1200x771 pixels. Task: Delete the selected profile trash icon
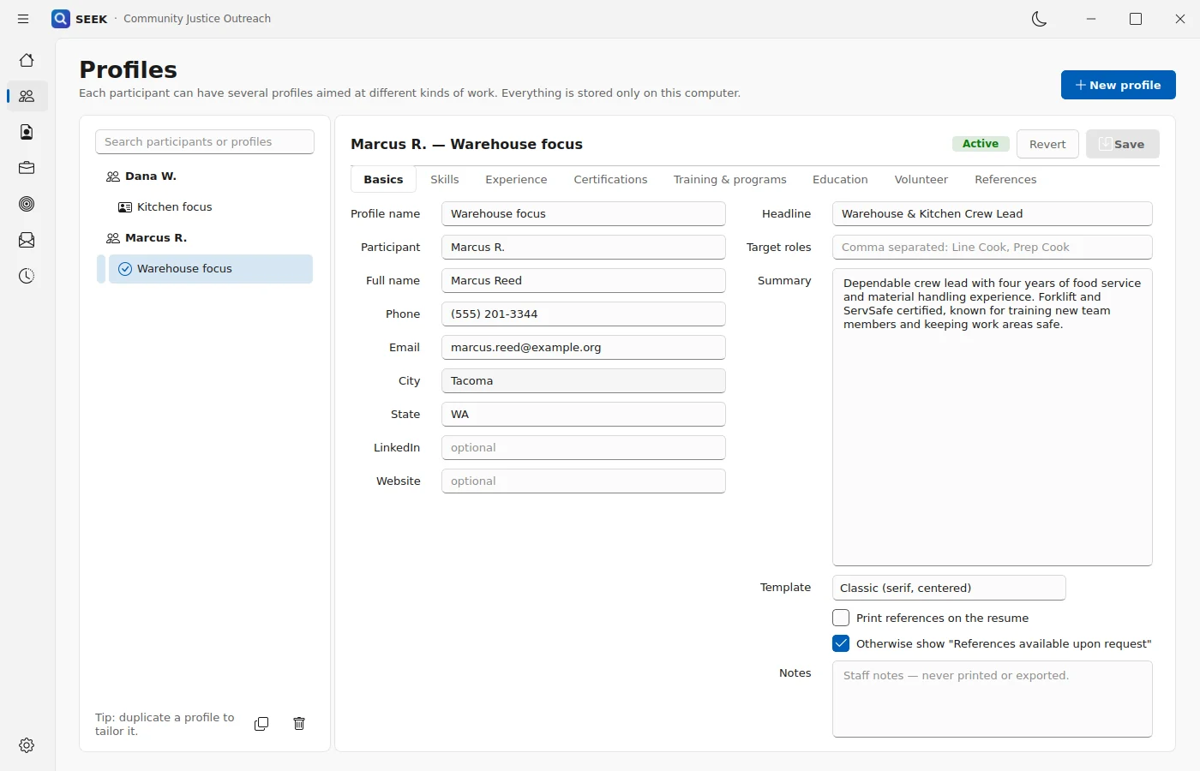pos(299,724)
